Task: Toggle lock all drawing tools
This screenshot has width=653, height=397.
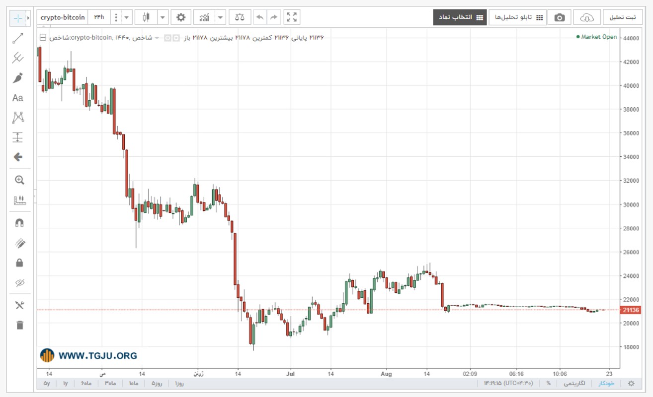Action: coord(19,263)
